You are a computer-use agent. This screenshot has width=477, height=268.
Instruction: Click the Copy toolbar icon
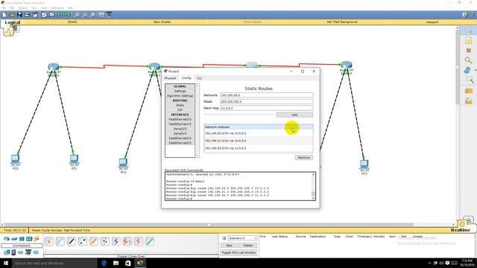pyautogui.click(x=44, y=15)
